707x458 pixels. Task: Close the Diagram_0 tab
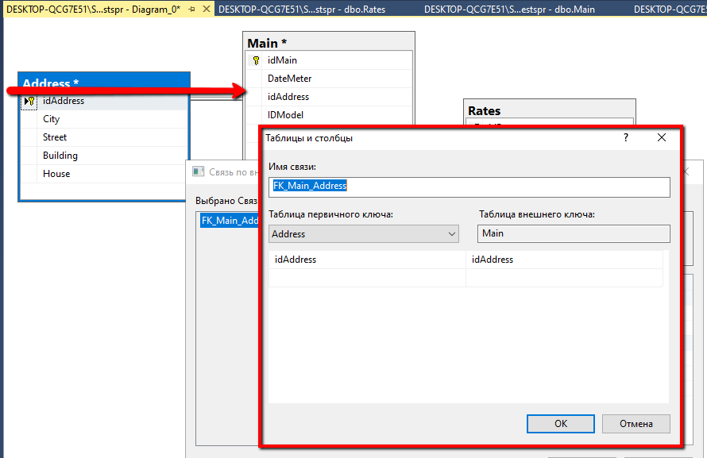[206, 9]
